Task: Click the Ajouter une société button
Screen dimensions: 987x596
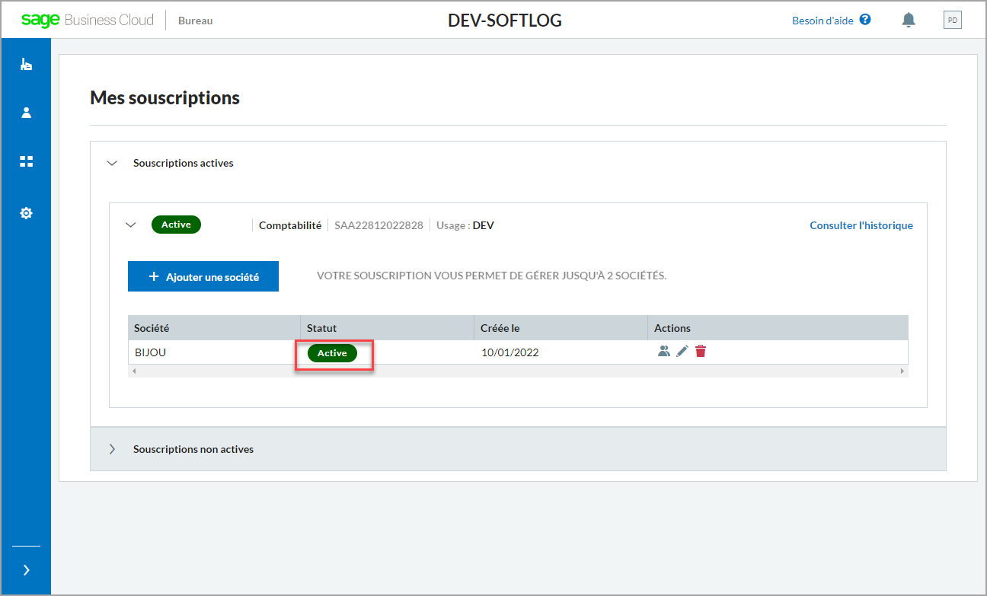Action: [x=203, y=276]
